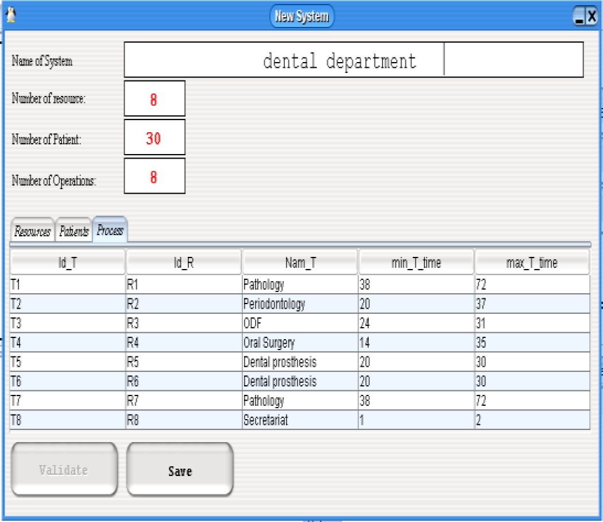Open the Patients tab
The image size is (603, 522).
coord(74,232)
